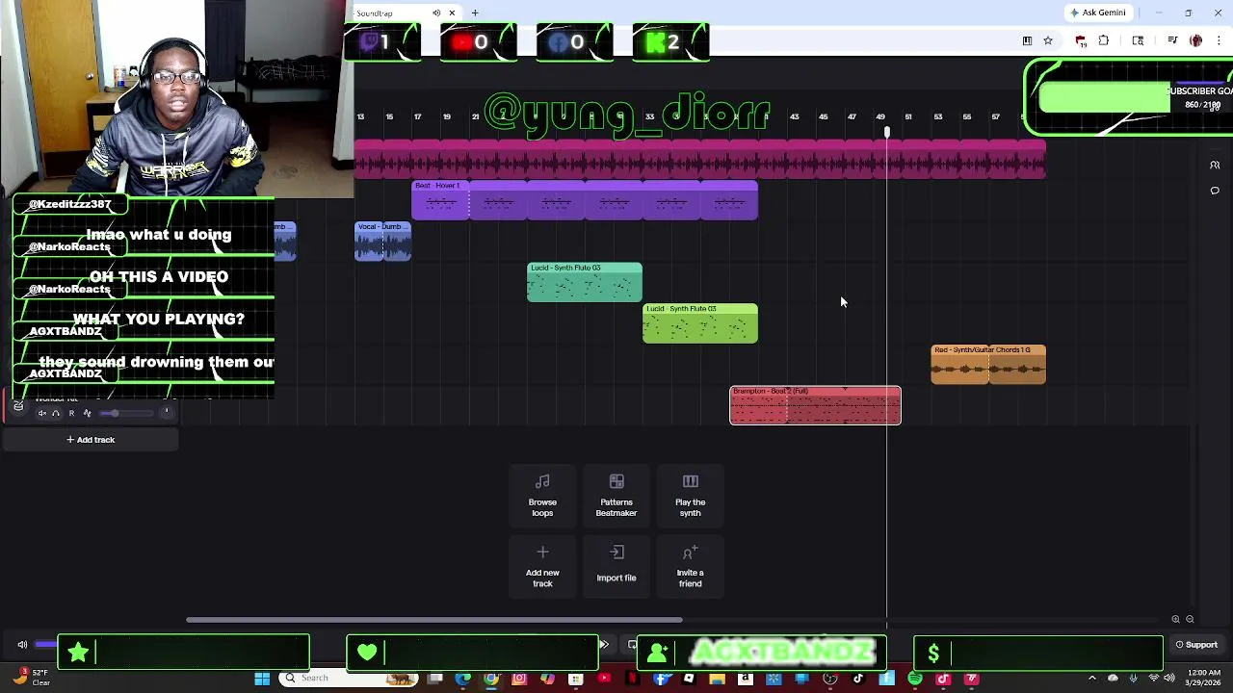The image size is (1233, 693).
Task: Click the horizontal timeline scrollbar
Action: tap(434, 620)
